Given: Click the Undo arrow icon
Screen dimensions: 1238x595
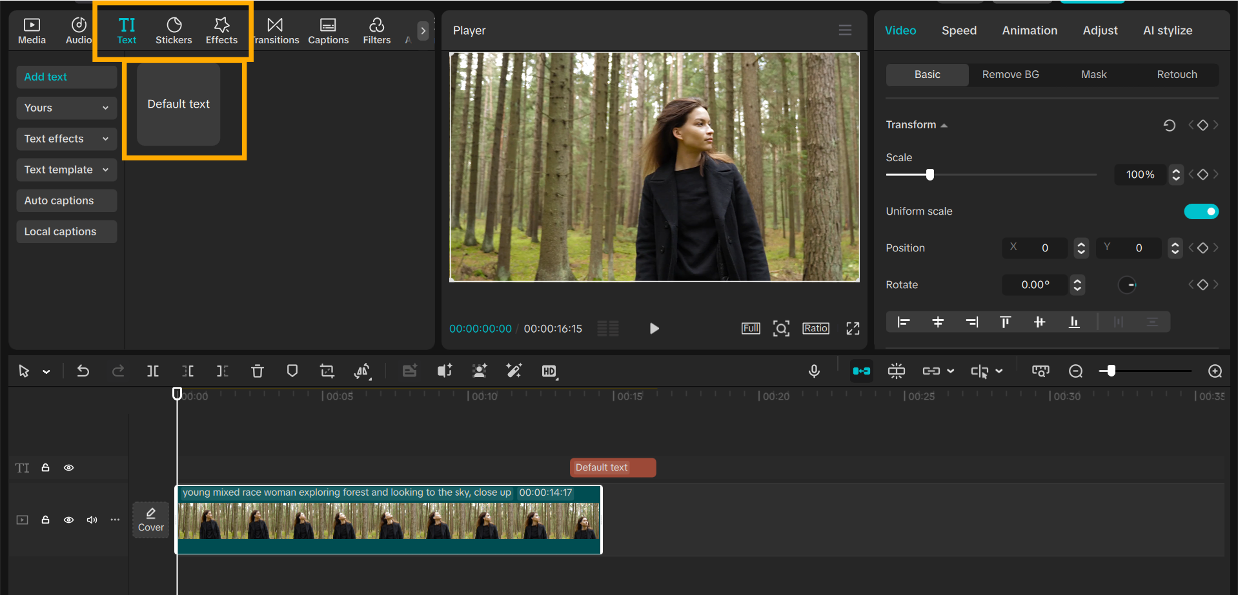Looking at the screenshot, I should [x=83, y=371].
